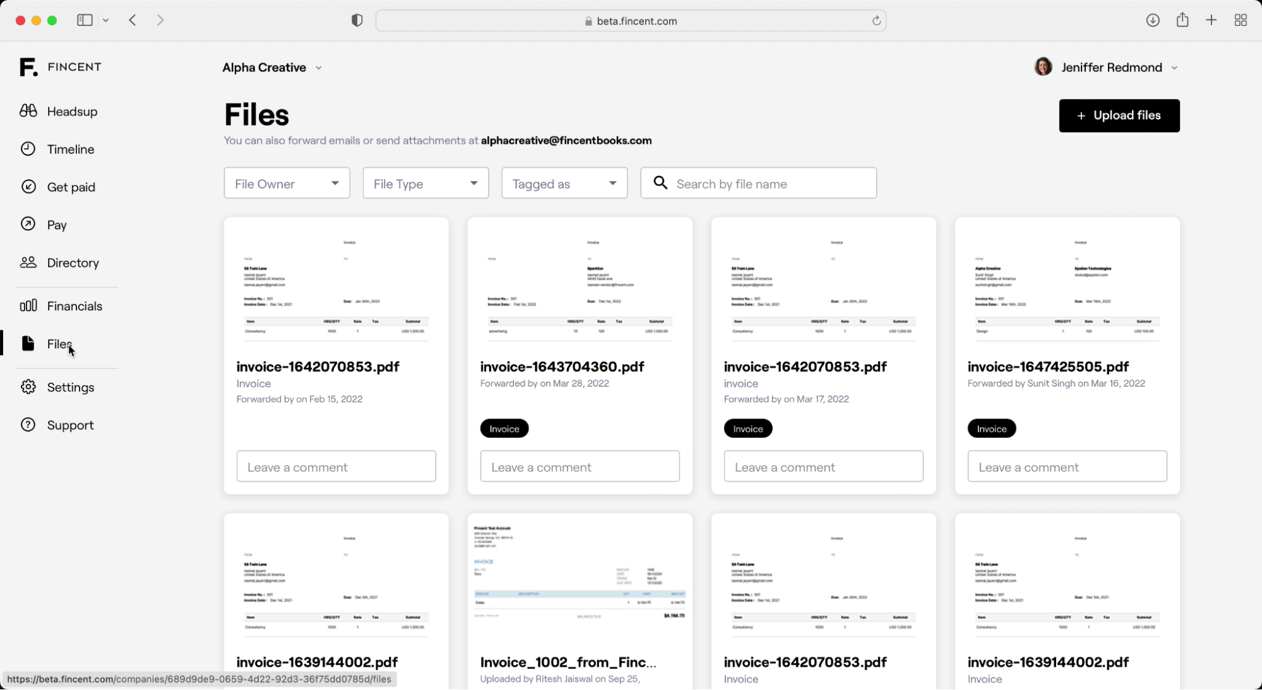Click the Support question mark icon
This screenshot has height=690, width=1262.
point(28,425)
